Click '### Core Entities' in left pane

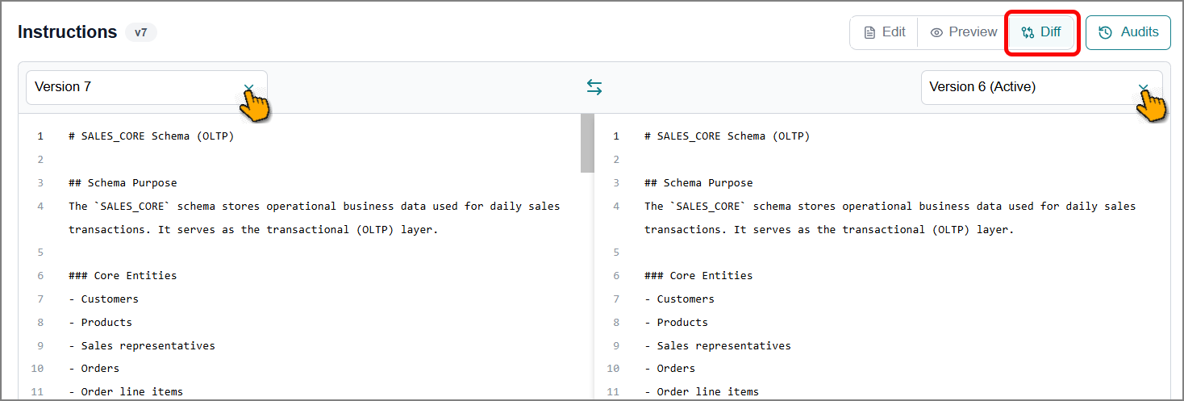tap(123, 276)
